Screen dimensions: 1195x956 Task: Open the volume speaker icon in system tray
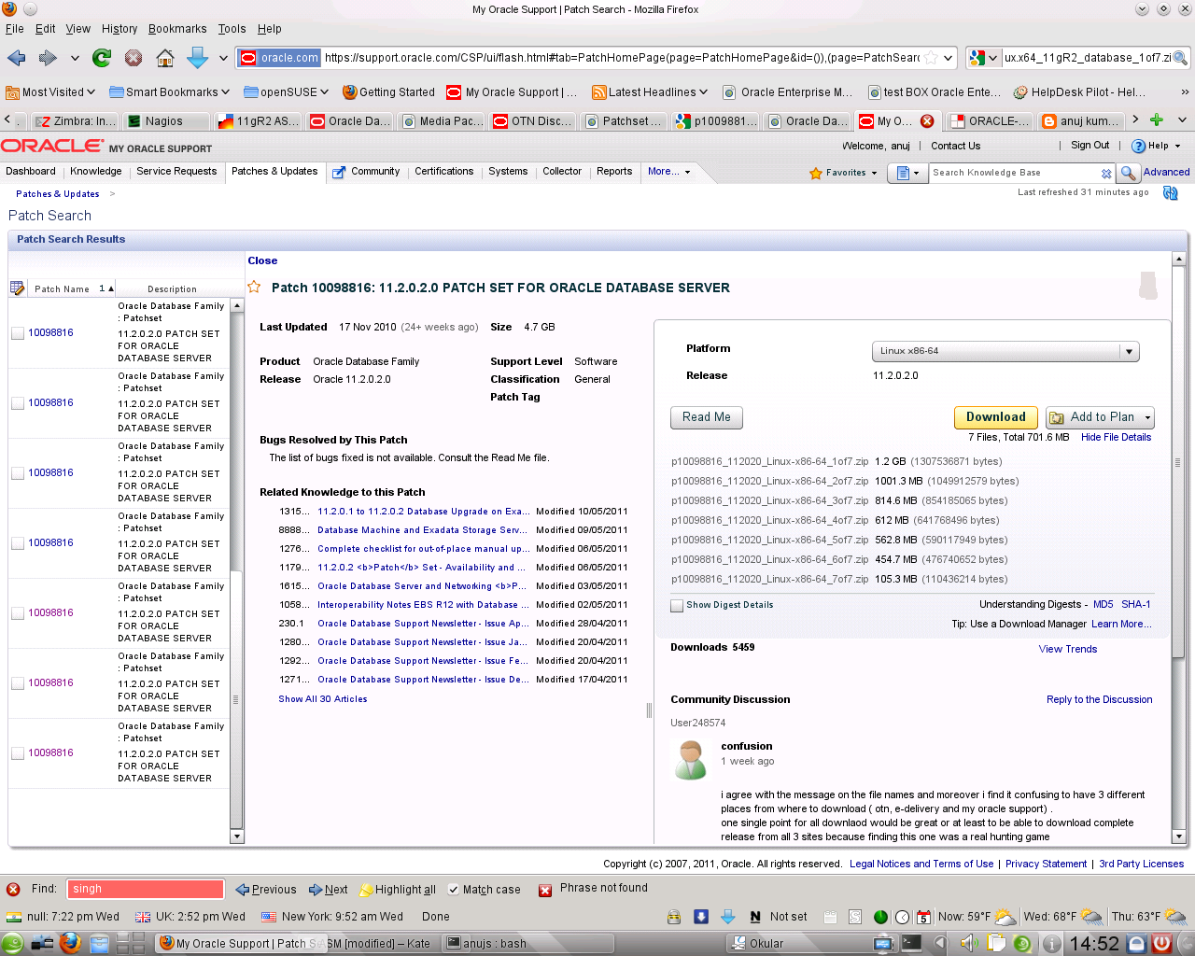coord(968,943)
